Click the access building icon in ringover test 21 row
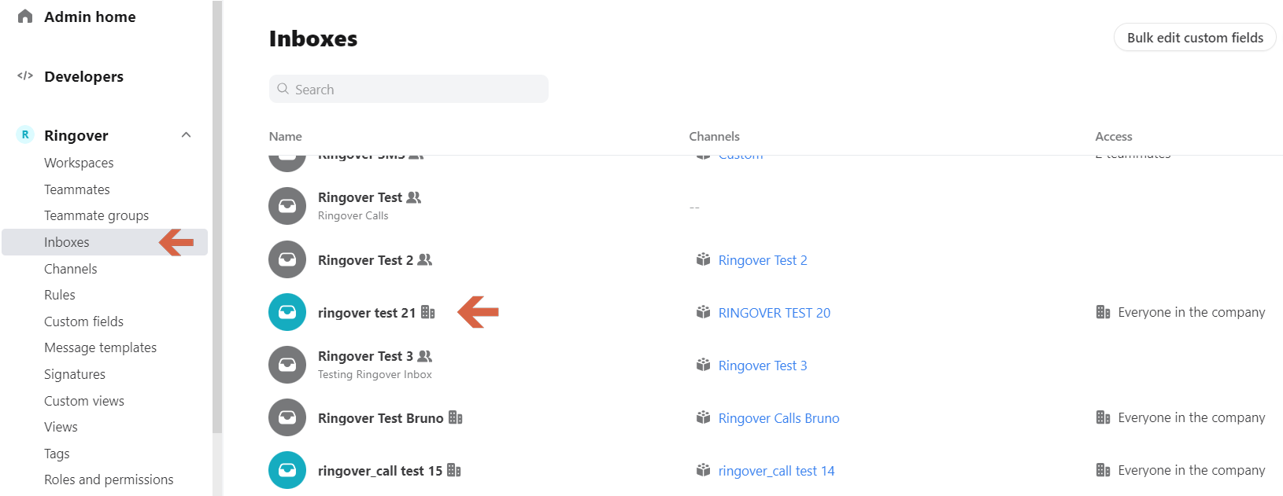This screenshot has height=496, width=1283. pos(1104,312)
